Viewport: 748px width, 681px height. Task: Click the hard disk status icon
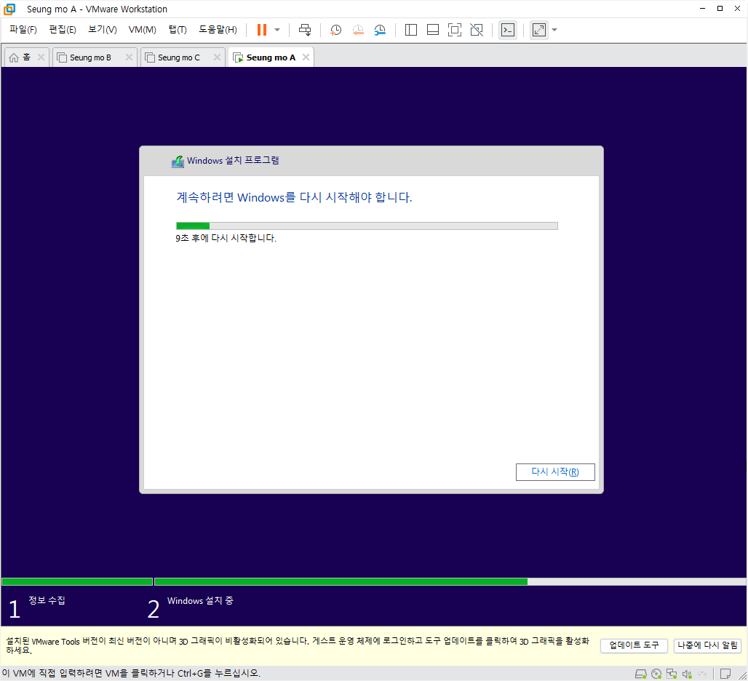640,674
